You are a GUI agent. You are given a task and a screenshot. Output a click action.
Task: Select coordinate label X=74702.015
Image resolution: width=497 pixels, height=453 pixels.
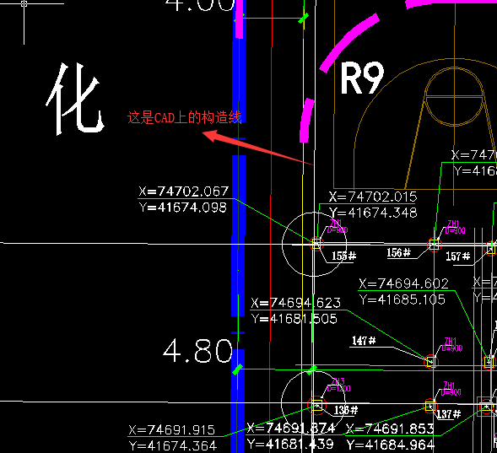[x=373, y=197]
